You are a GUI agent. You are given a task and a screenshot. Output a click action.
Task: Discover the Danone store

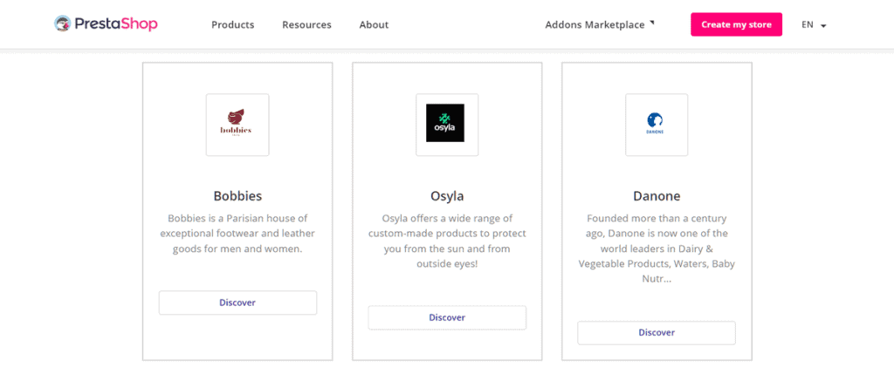(657, 332)
